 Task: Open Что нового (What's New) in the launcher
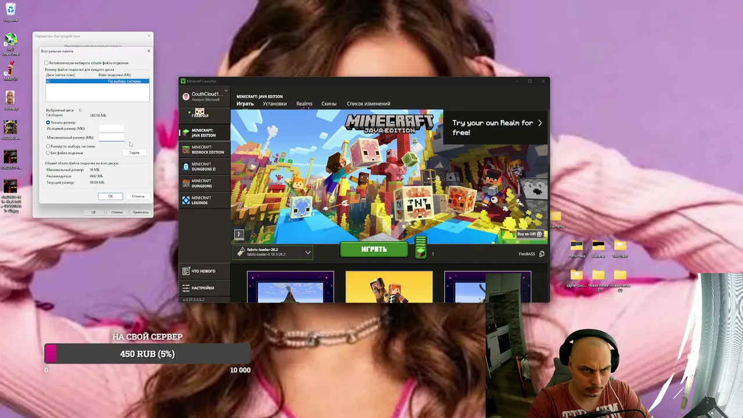pos(204,271)
